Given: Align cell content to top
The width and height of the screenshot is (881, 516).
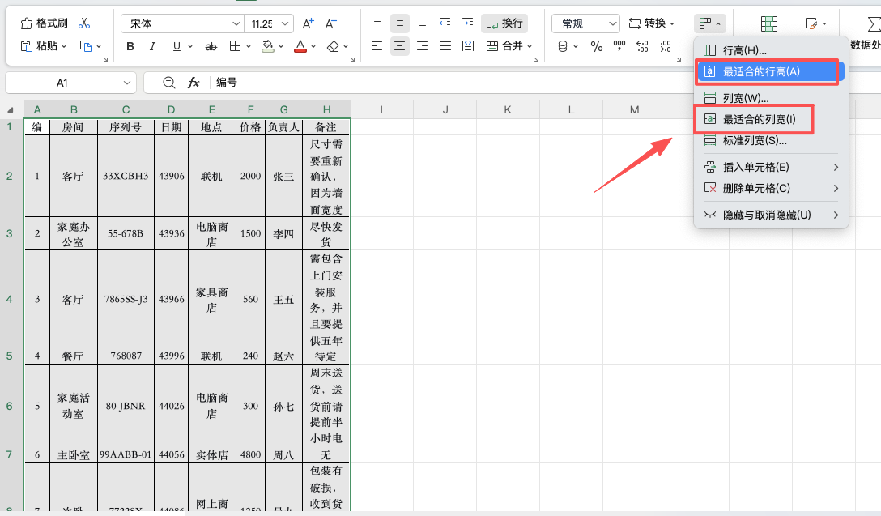Looking at the screenshot, I should point(377,23).
